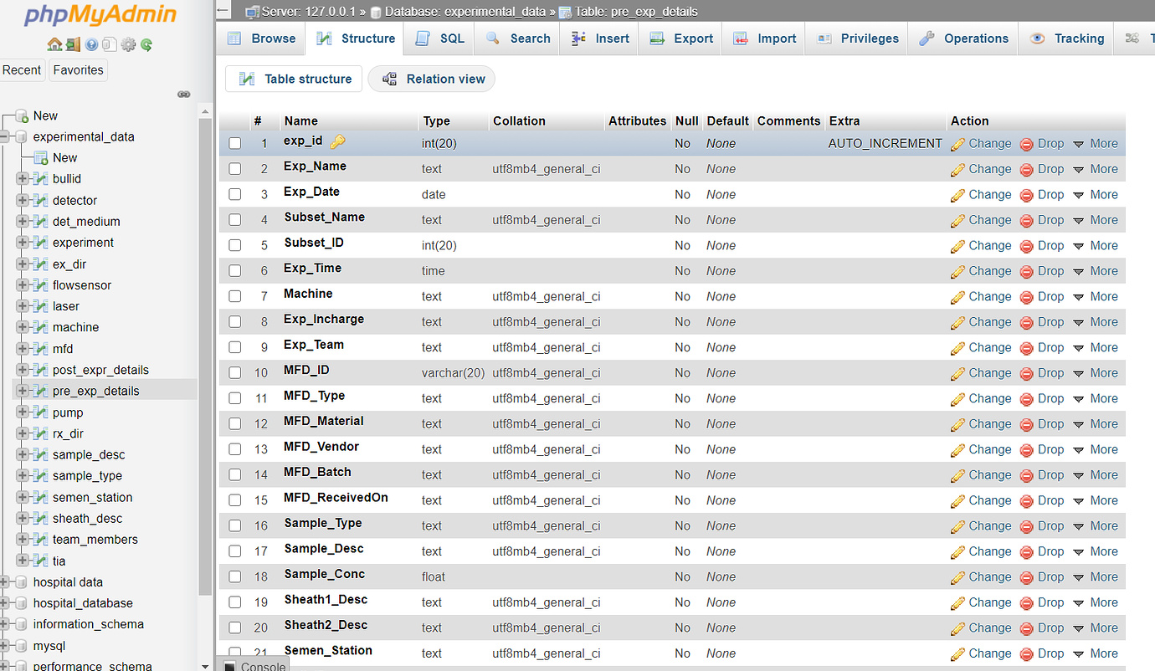
Task: Open the Favorites list button
Action: click(x=78, y=70)
